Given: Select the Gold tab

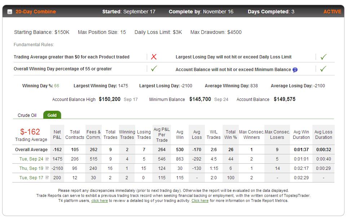Looking at the screenshot, I should (x=52, y=115).
